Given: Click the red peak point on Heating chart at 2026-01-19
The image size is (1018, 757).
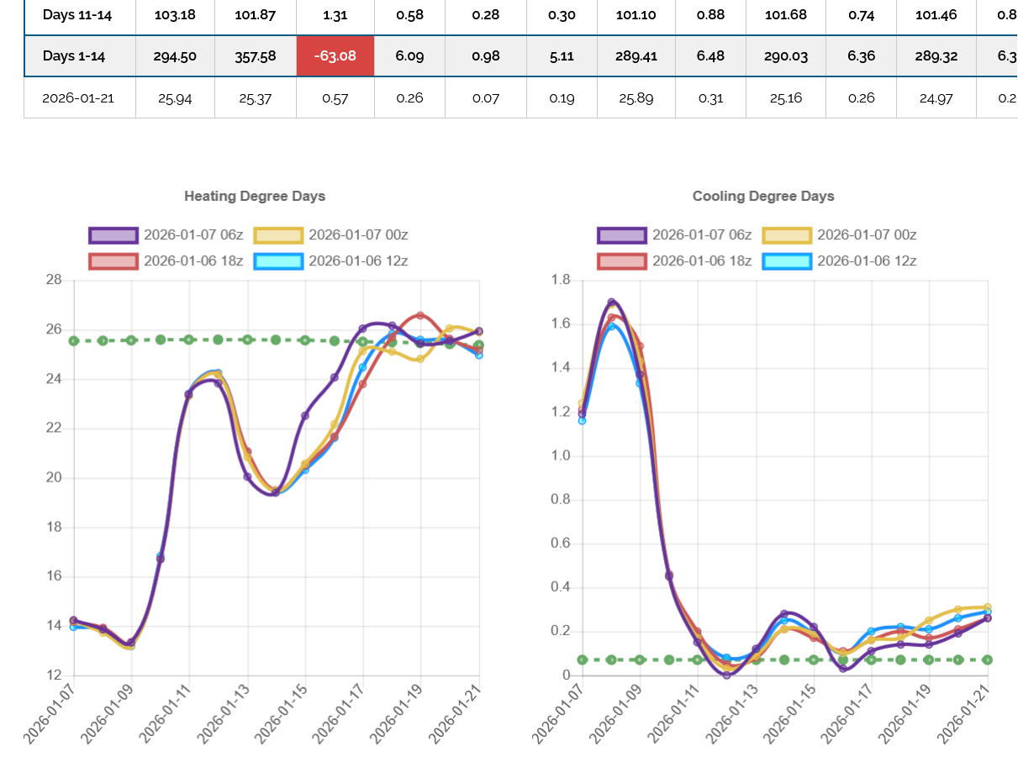Looking at the screenshot, I should (x=420, y=316).
